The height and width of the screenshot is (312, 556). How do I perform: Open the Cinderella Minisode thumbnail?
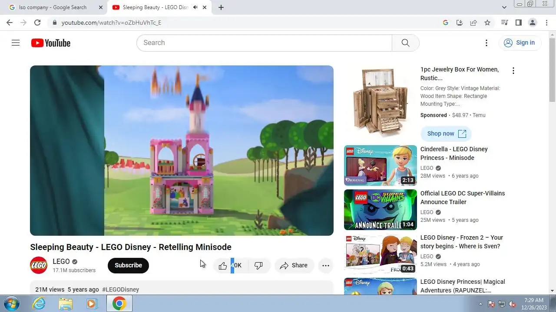381,166
